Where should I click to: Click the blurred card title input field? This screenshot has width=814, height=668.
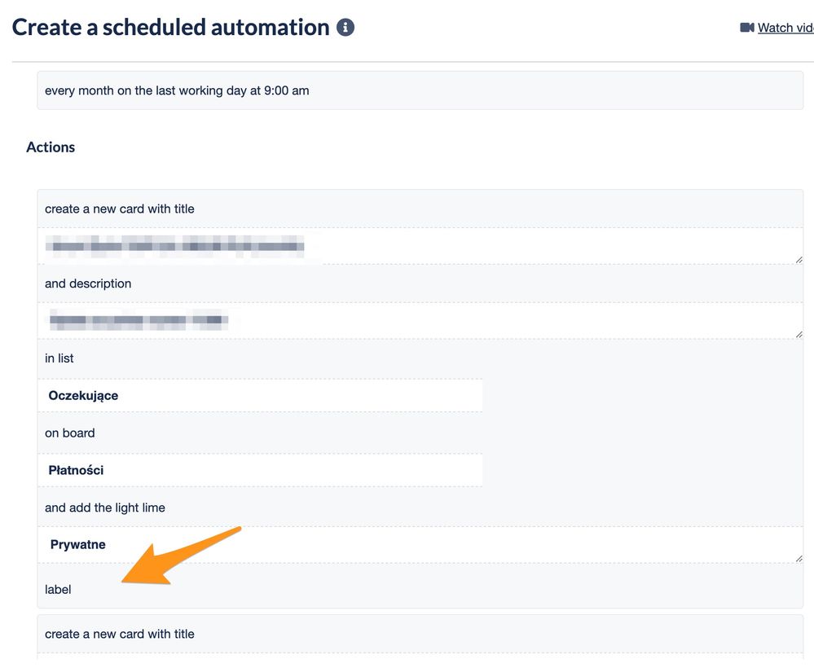(x=420, y=246)
